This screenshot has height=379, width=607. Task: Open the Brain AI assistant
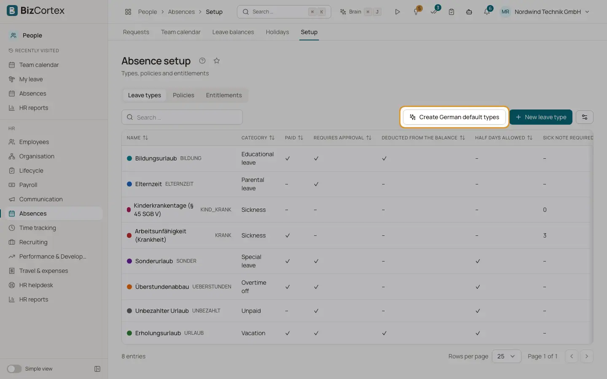click(x=361, y=12)
